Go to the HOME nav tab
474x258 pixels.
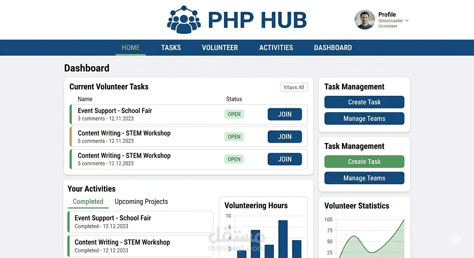click(131, 48)
